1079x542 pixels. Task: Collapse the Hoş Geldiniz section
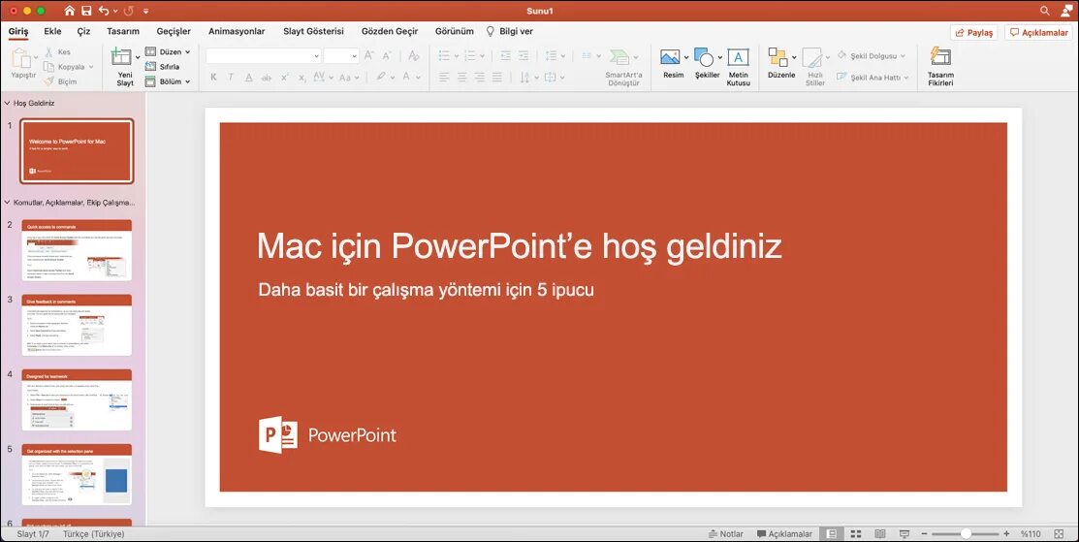click(x=7, y=103)
